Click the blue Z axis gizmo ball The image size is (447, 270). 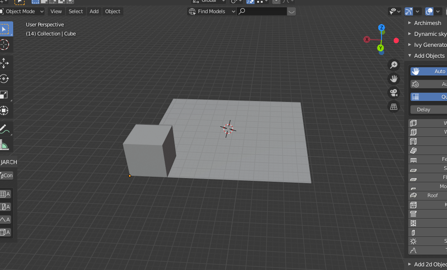tap(381, 28)
